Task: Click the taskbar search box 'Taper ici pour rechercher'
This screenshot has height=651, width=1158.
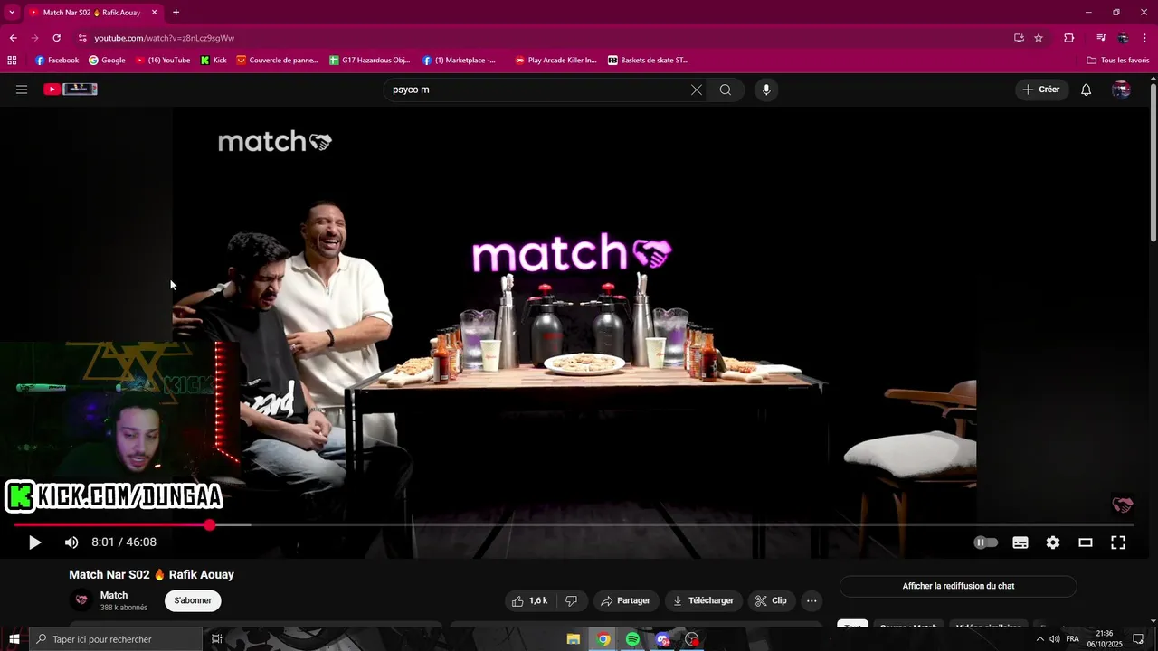Action: tap(116, 639)
